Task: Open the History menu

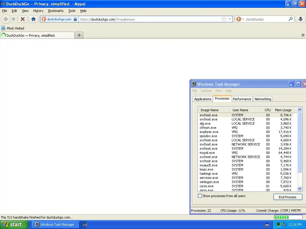Action: pyautogui.click(x=38, y=11)
